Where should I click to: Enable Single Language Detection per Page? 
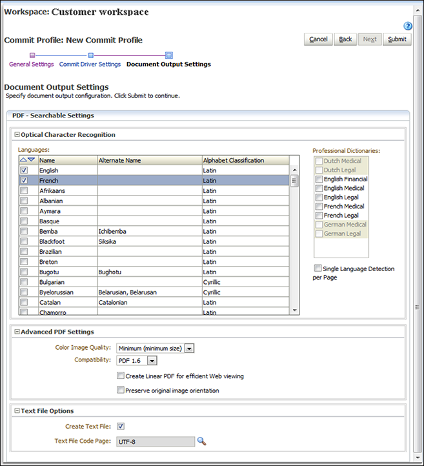[x=318, y=268]
